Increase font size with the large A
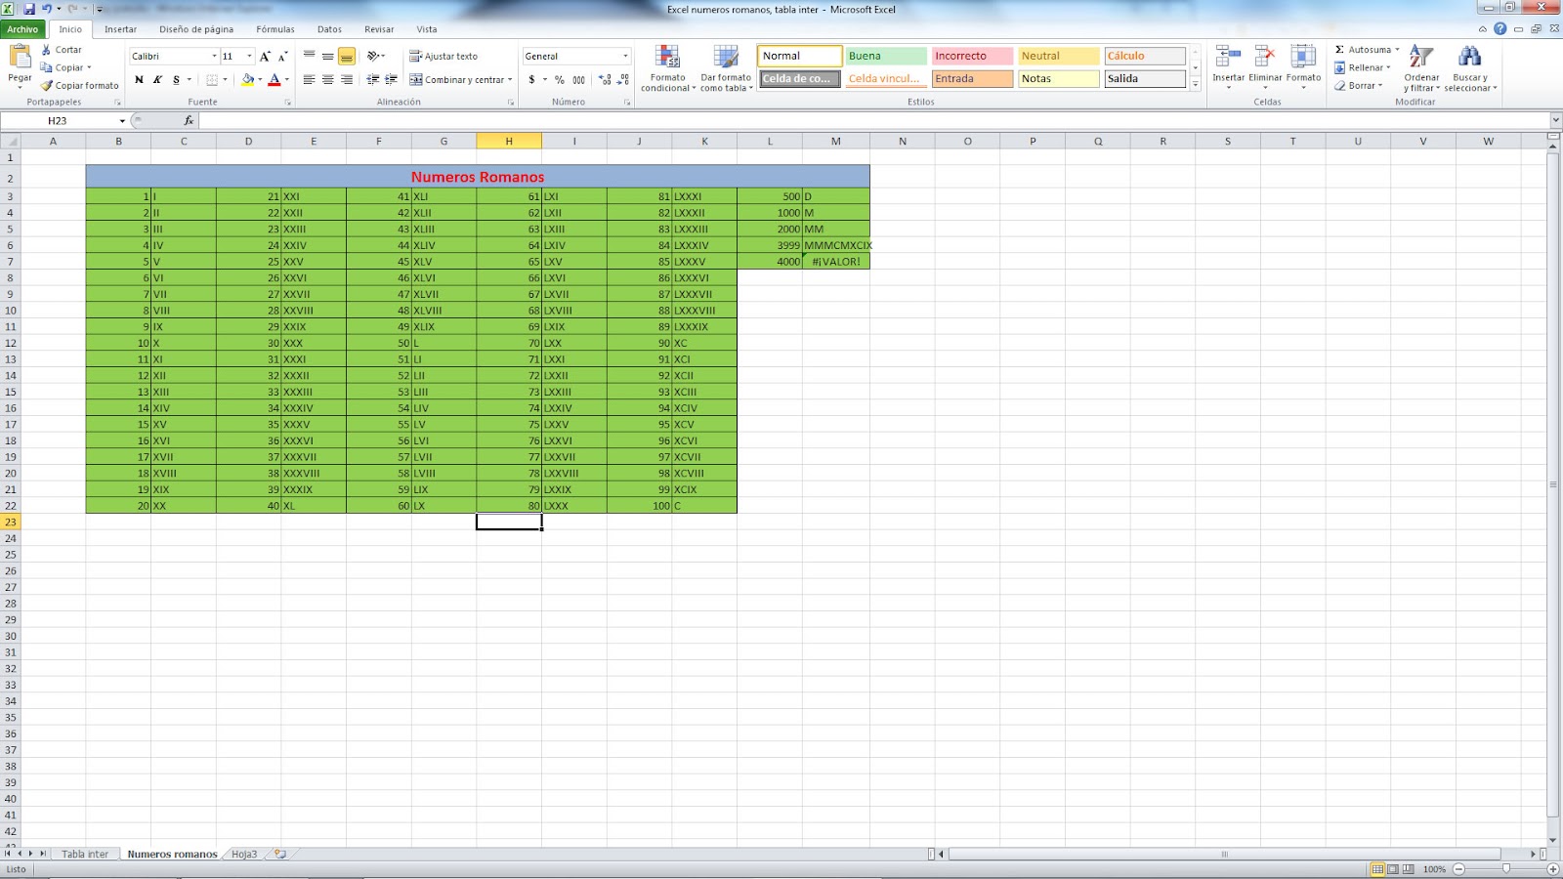1563x879 pixels. [x=265, y=57]
